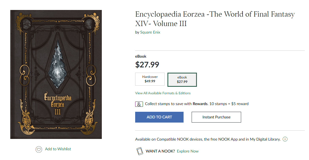Choose Instant Purchase
309x160 pixels.
(x=216, y=117)
